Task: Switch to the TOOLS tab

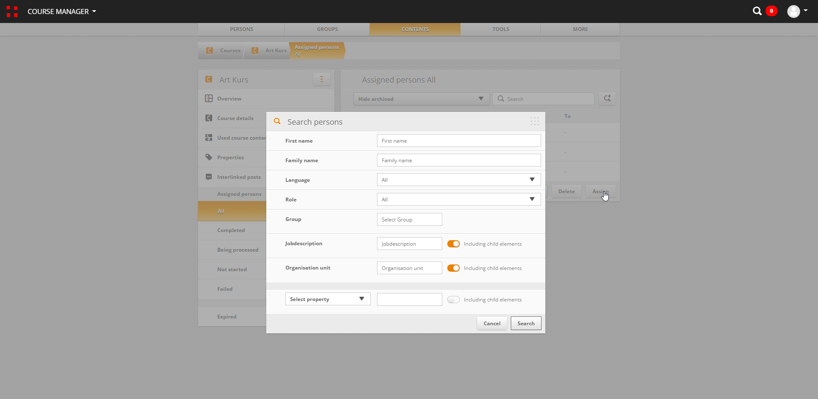Action: pos(501,29)
